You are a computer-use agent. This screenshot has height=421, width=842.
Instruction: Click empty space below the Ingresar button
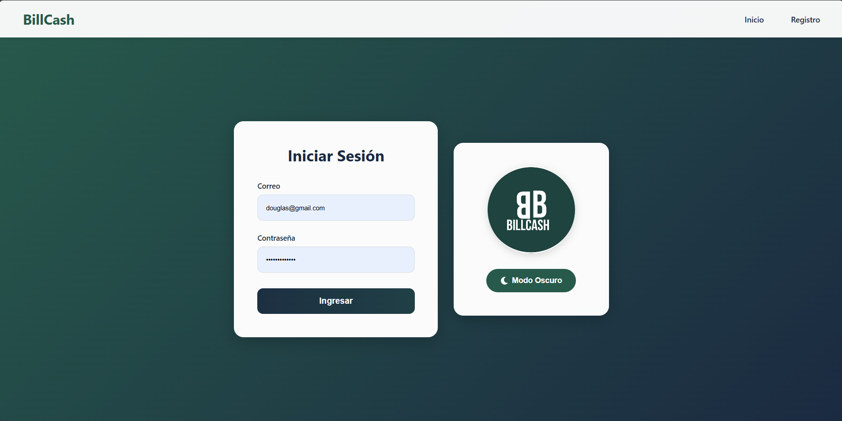pos(336,325)
